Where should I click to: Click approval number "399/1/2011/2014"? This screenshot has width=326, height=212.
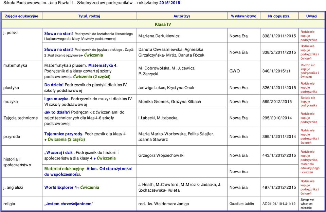pyautogui.click(x=279, y=136)
